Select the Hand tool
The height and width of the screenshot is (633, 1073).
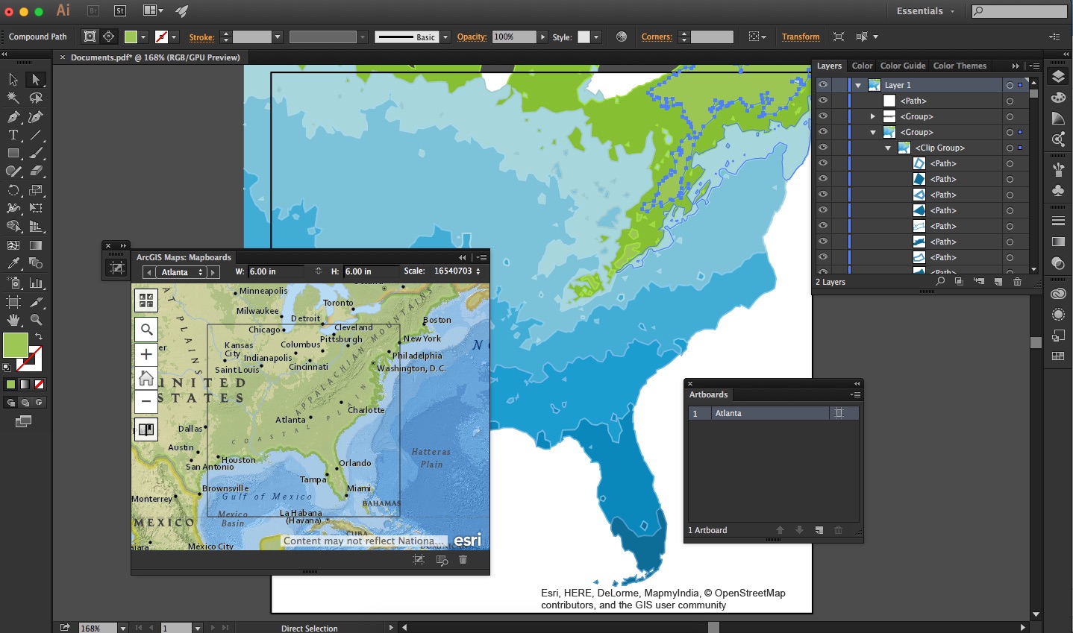point(13,320)
